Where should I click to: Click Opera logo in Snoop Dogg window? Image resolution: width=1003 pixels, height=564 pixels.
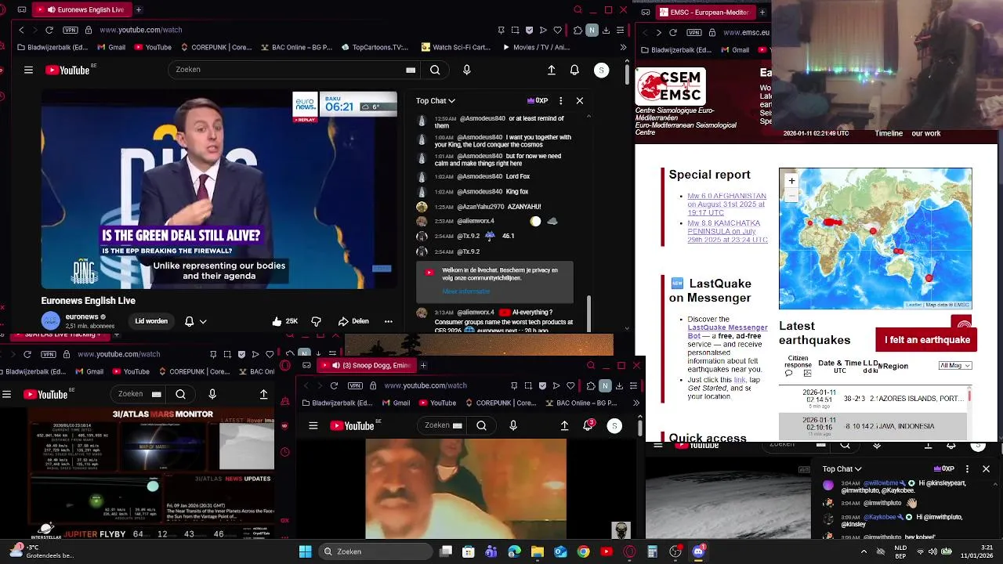coord(285,365)
